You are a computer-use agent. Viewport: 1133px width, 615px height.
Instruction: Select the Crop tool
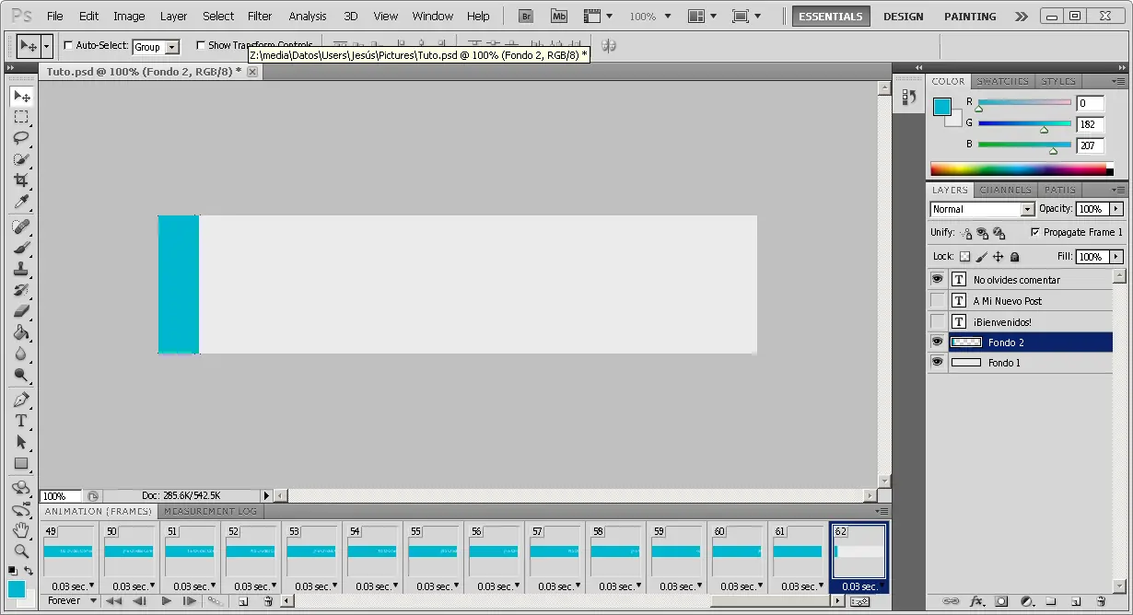(x=21, y=180)
